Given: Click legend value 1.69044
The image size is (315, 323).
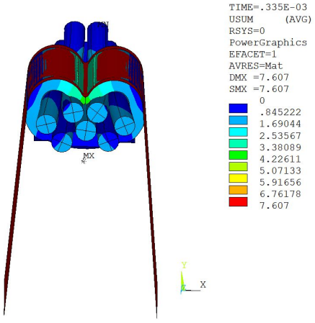Looking at the screenshot, I should pyautogui.click(x=280, y=124).
